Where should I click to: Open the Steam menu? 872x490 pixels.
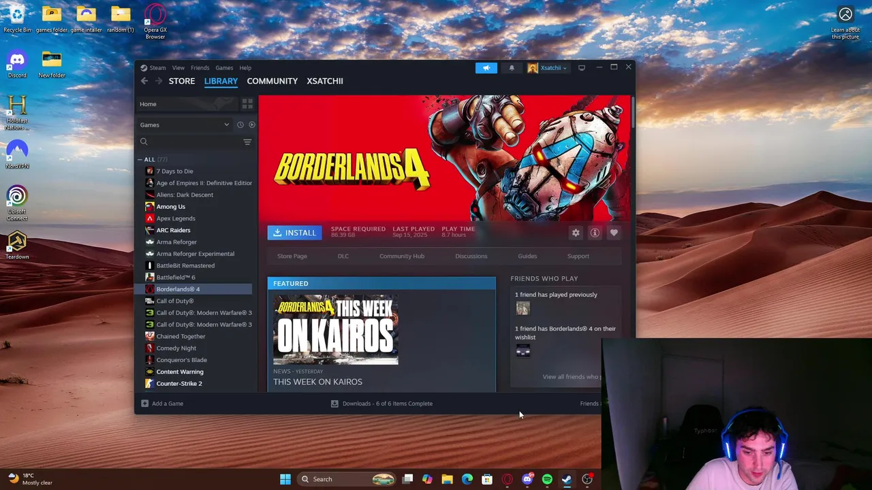click(x=157, y=67)
